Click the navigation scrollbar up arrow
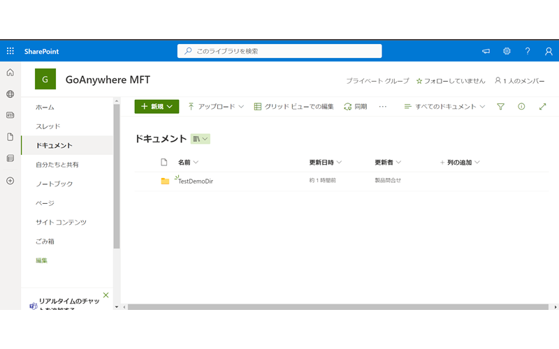This screenshot has width=559, height=349. (x=117, y=101)
